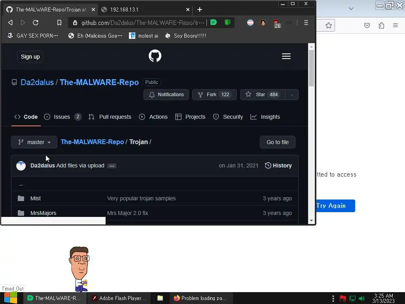Open Da2dalus user profile link
405x304 pixels.
(37, 82)
